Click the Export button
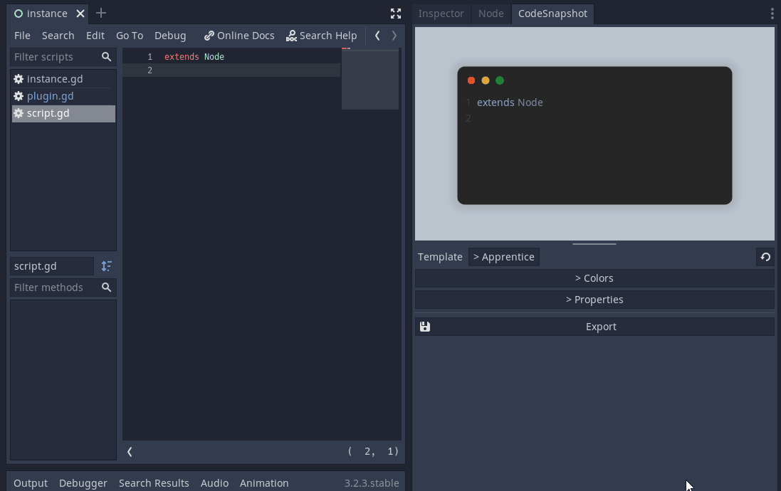 (601, 326)
